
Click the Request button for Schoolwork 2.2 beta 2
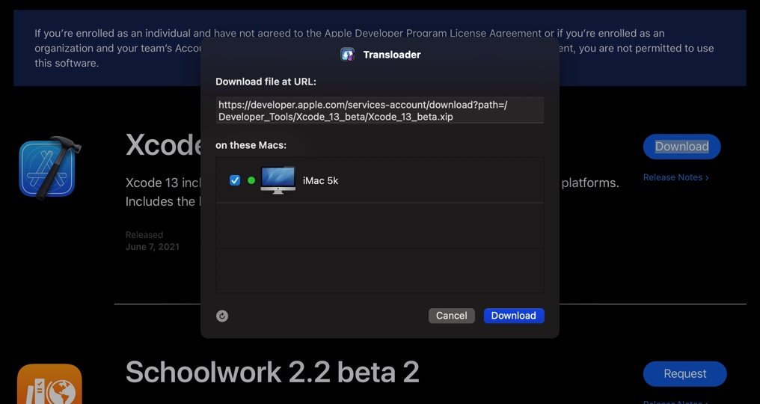point(685,374)
